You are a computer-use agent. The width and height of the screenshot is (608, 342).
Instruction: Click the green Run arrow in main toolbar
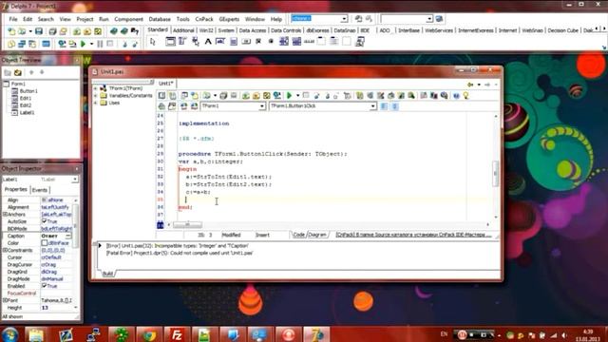coord(83,44)
